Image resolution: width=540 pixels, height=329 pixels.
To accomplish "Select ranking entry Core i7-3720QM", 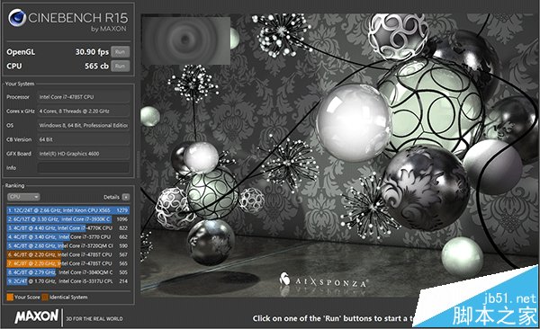I will 67,245.
